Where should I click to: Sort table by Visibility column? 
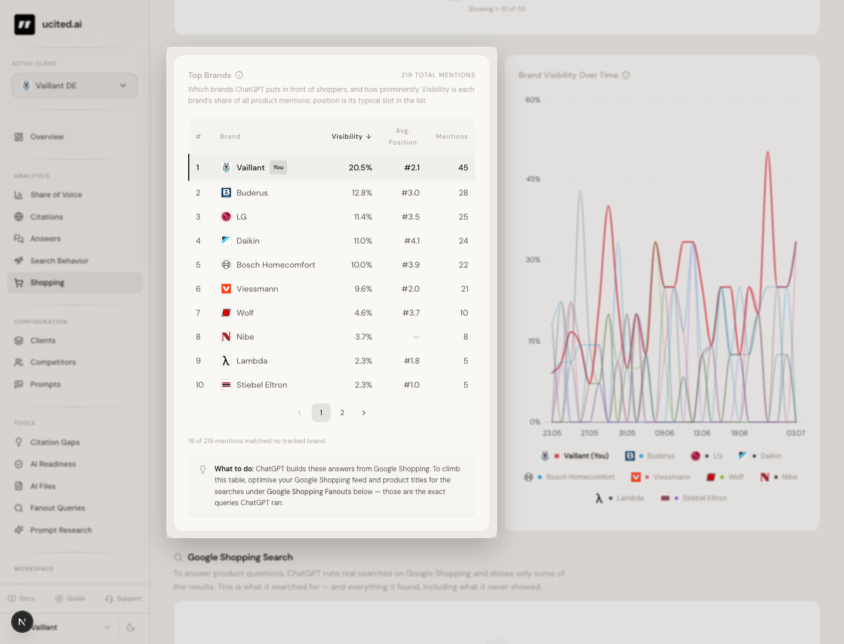click(351, 136)
